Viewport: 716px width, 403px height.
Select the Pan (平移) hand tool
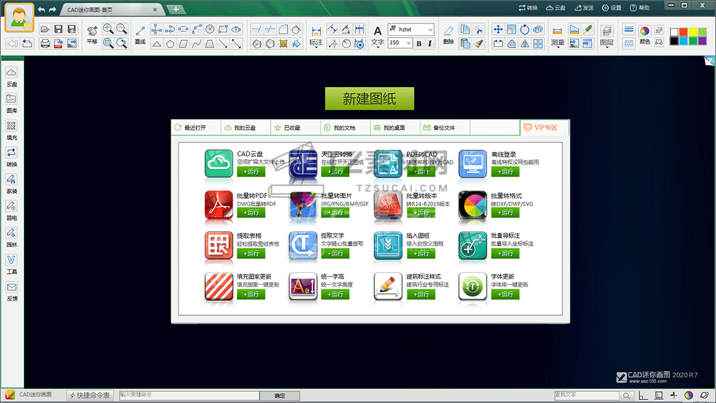92,34
